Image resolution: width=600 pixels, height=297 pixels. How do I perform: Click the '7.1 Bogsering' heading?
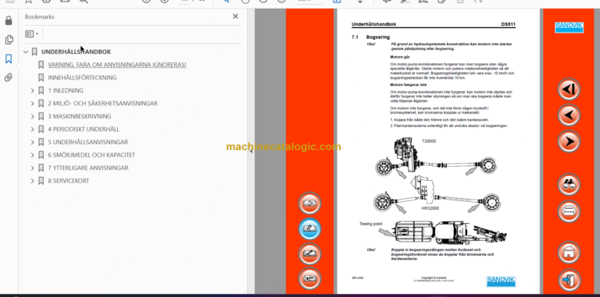[370, 37]
